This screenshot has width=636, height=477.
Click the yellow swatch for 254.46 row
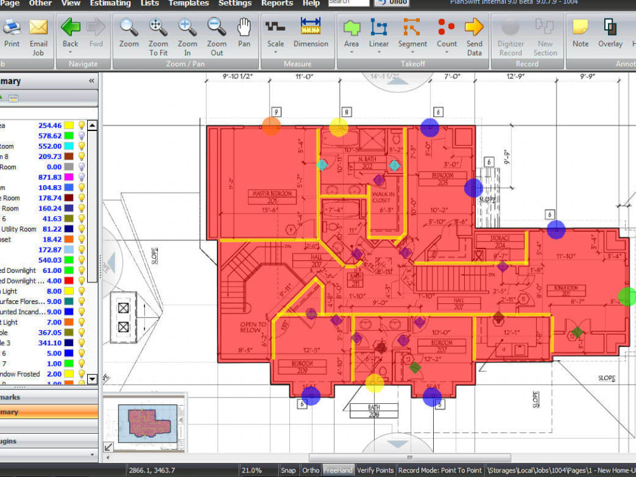(x=69, y=125)
